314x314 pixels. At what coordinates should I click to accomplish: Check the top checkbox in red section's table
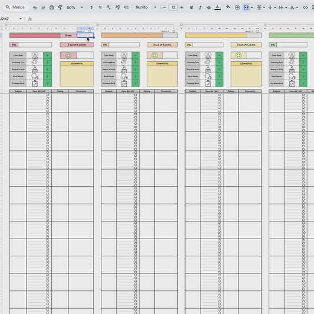[48, 95]
